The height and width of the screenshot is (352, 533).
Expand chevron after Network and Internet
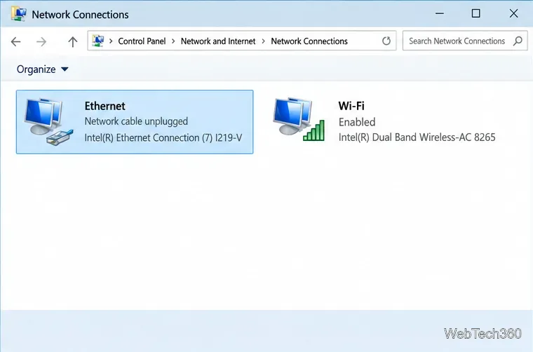tap(264, 41)
